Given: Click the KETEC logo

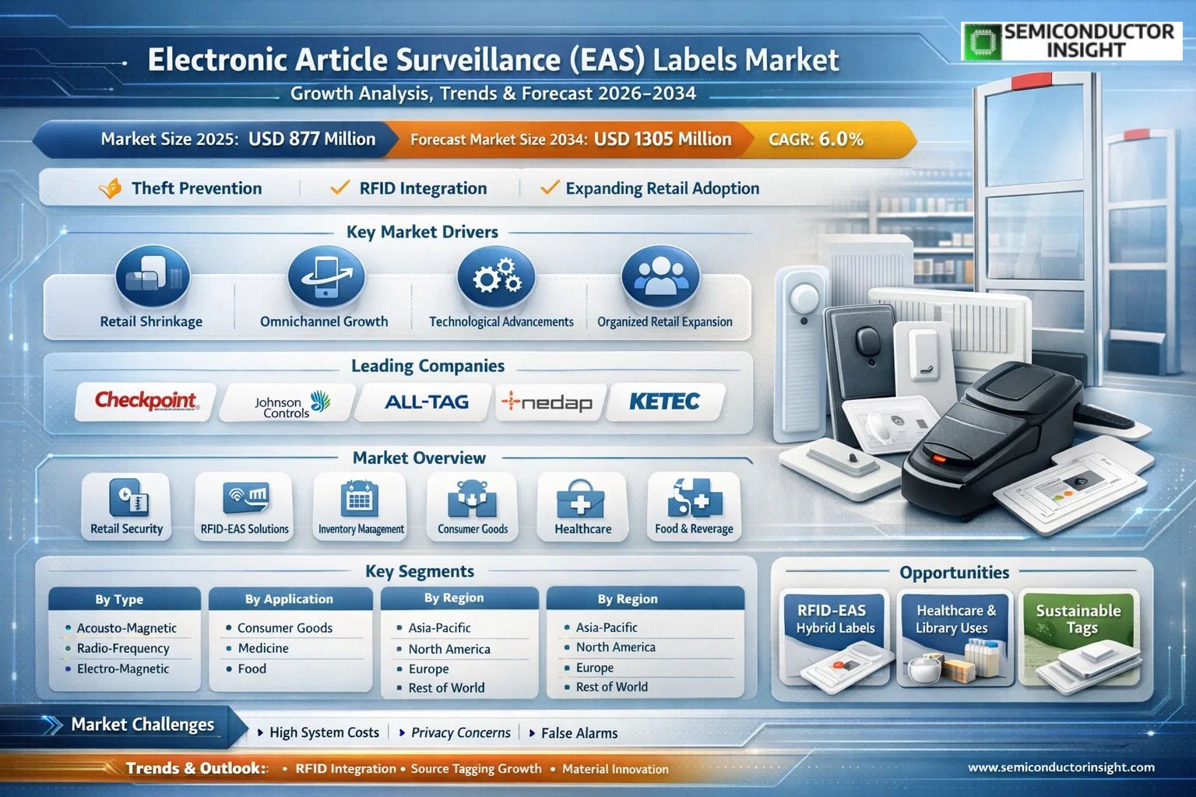Looking at the screenshot, I should coord(664,402).
